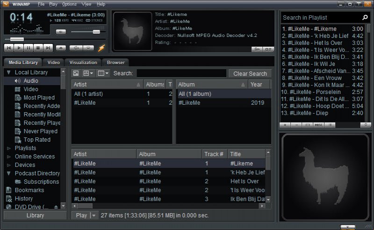
Task: Click the playlist Select button
Action: point(308,125)
